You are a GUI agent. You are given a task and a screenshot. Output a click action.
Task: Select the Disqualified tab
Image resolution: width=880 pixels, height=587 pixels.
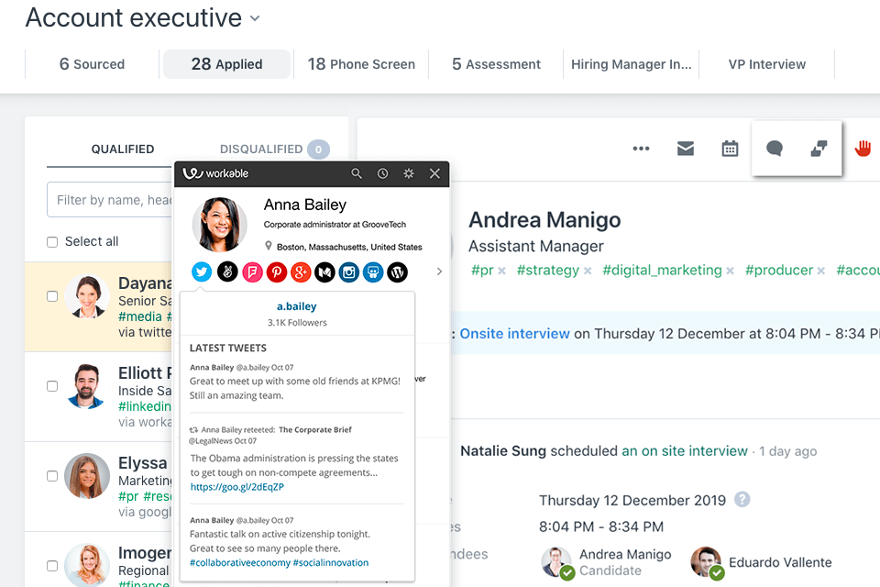pyautogui.click(x=261, y=149)
